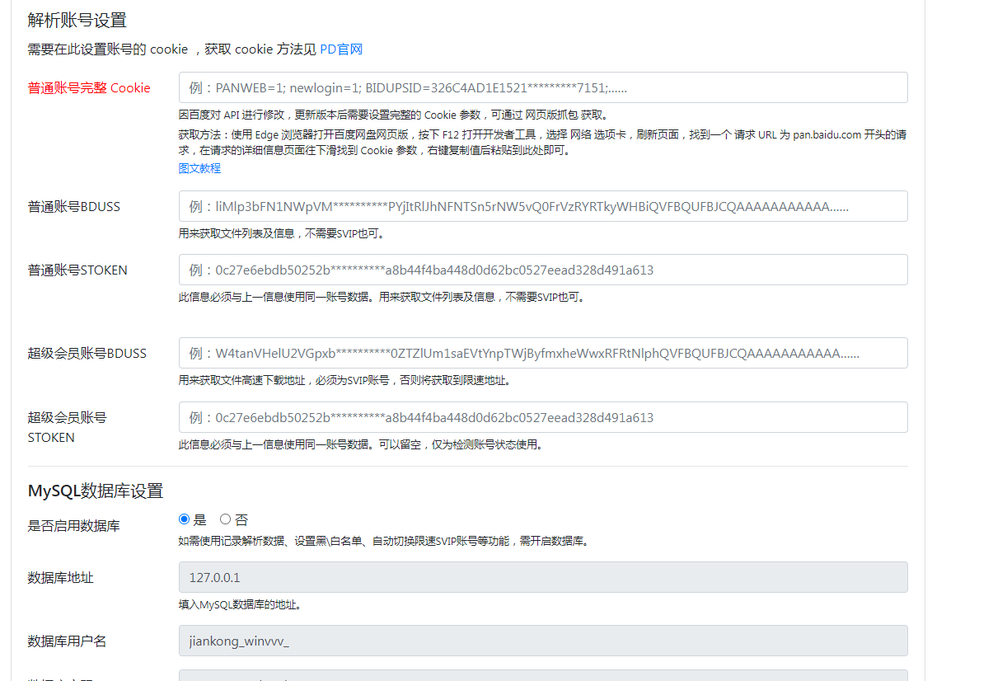Click the 普通账号完整 Cookie input field
Viewport: 1007px width, 681px height.
[x=543, y=87]
